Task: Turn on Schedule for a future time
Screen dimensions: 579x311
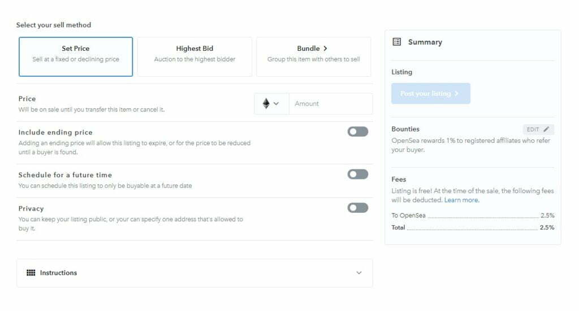Action: [357, 174]
